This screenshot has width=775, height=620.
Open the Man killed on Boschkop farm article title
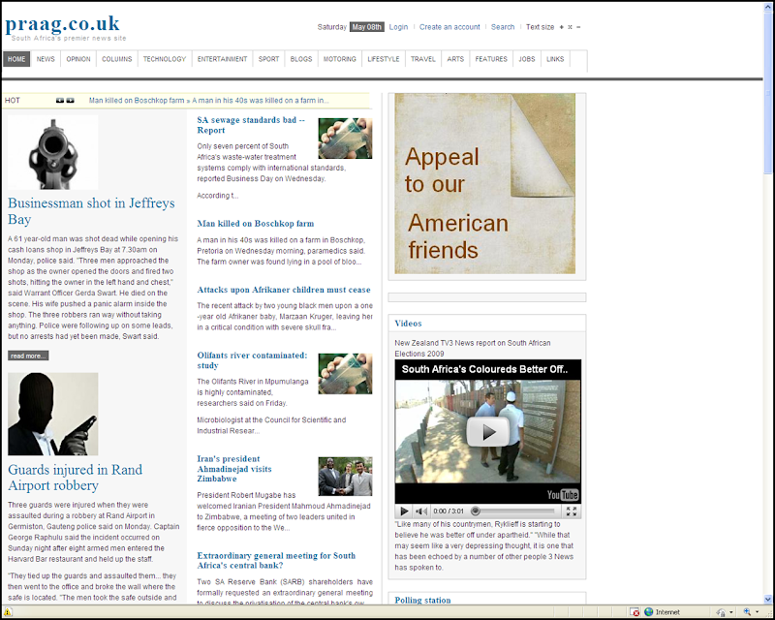click(x=256, y=224)
